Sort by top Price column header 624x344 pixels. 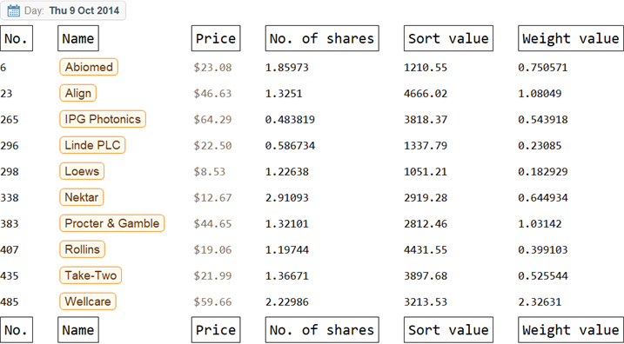pyautogui.click(x=216, y=38)
